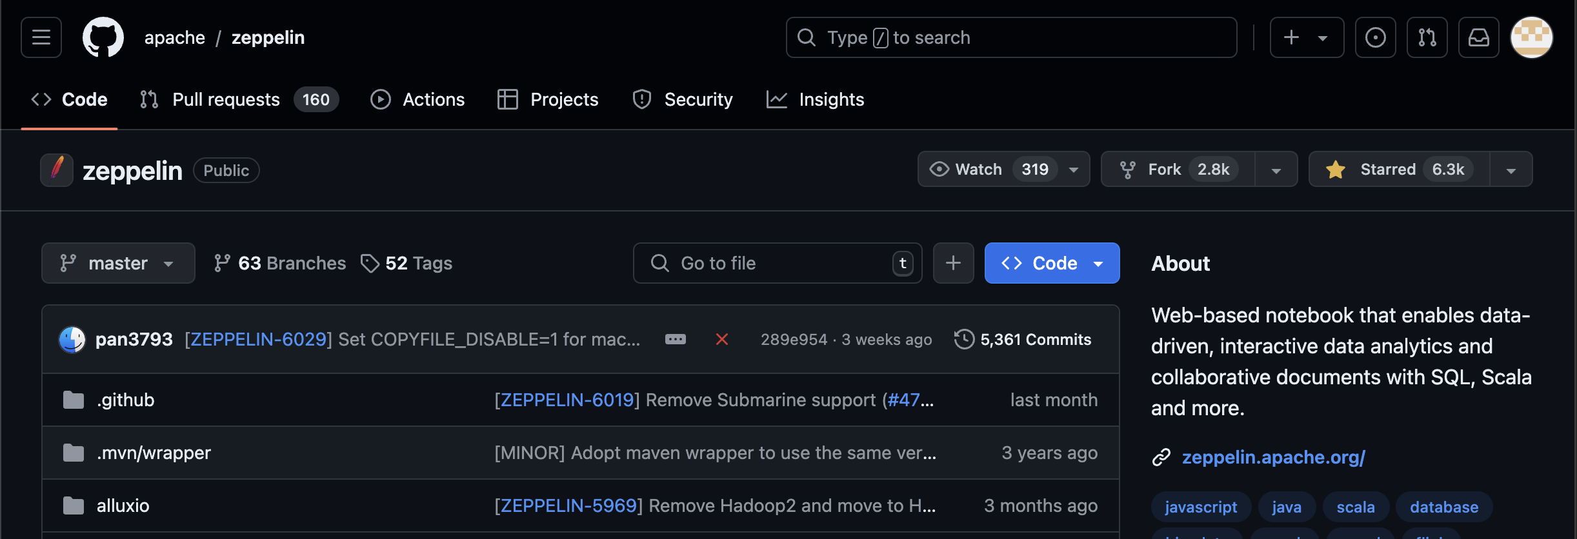Show failed checks red X status
This screenshot has height=539, width=1577.
pyautogui.click(x=722, y=339)
